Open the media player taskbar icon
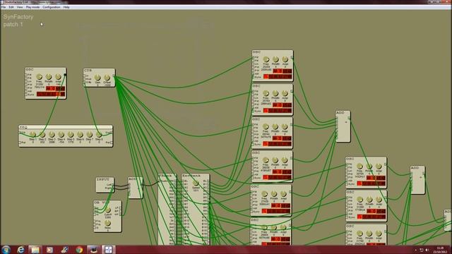The width and height of the screenshot is (452, 254). click(49, 250)
